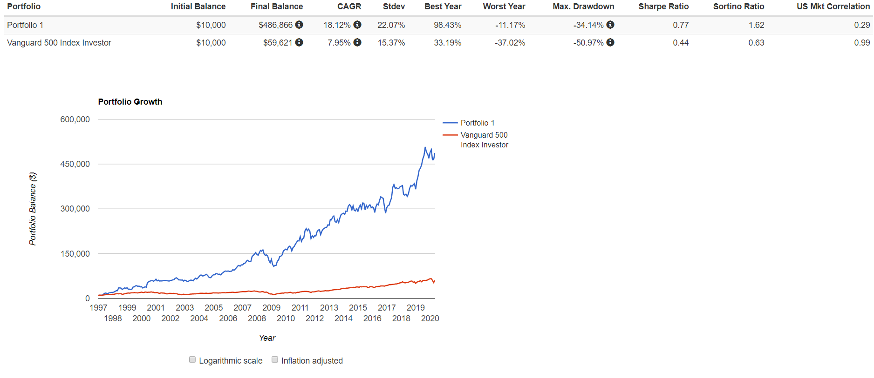
Task: Click the Portfolio 1 row name
Action: [25, 25]
